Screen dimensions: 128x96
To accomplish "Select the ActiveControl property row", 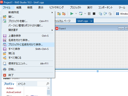I will tap(24, 92).
